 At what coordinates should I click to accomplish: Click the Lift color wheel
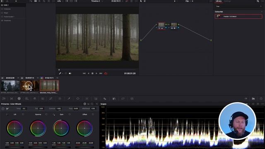(15, 128)
